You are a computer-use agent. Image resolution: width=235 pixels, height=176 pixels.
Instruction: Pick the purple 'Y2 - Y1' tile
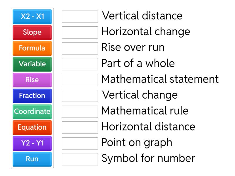coord(32,143)
